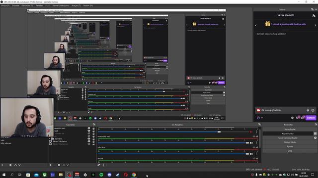This screenshot has height=178, width=318.
Task: Open the Araçlar menu
Action: pyautogui.click(x=76, y=5)
